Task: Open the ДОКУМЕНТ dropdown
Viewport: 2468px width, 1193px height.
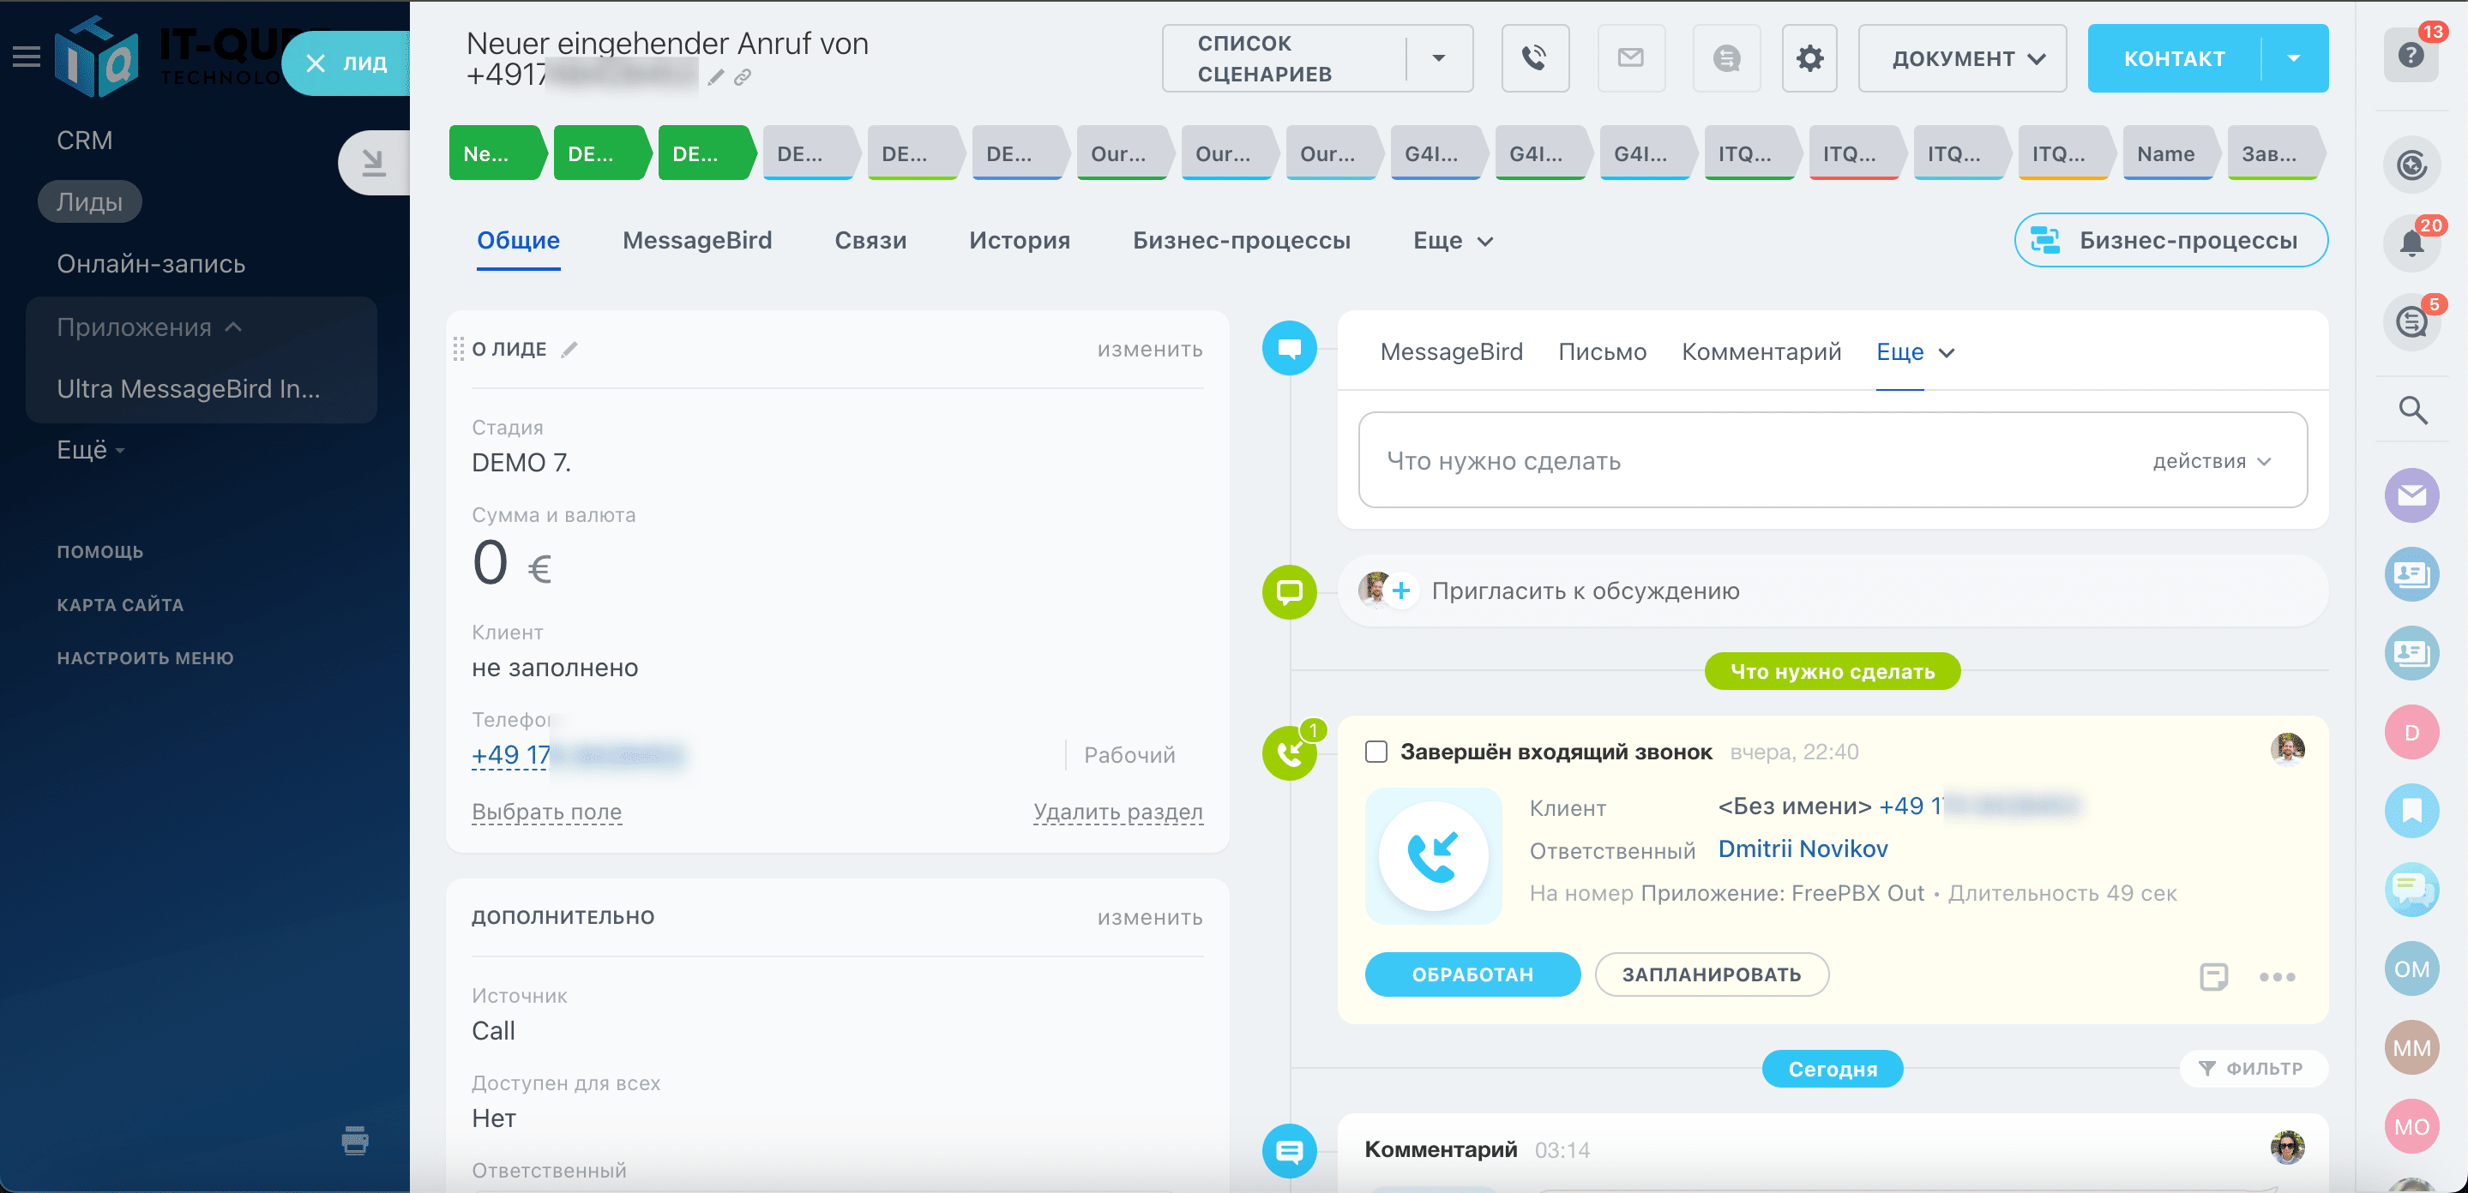Action: (1962, 58)
